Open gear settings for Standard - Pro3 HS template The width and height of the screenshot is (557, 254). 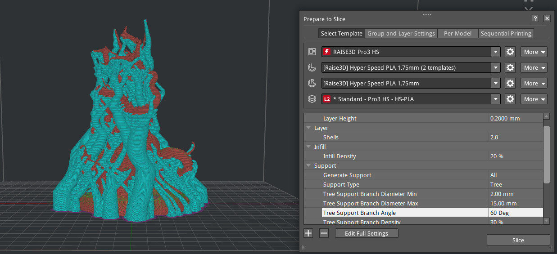[510, 99]
